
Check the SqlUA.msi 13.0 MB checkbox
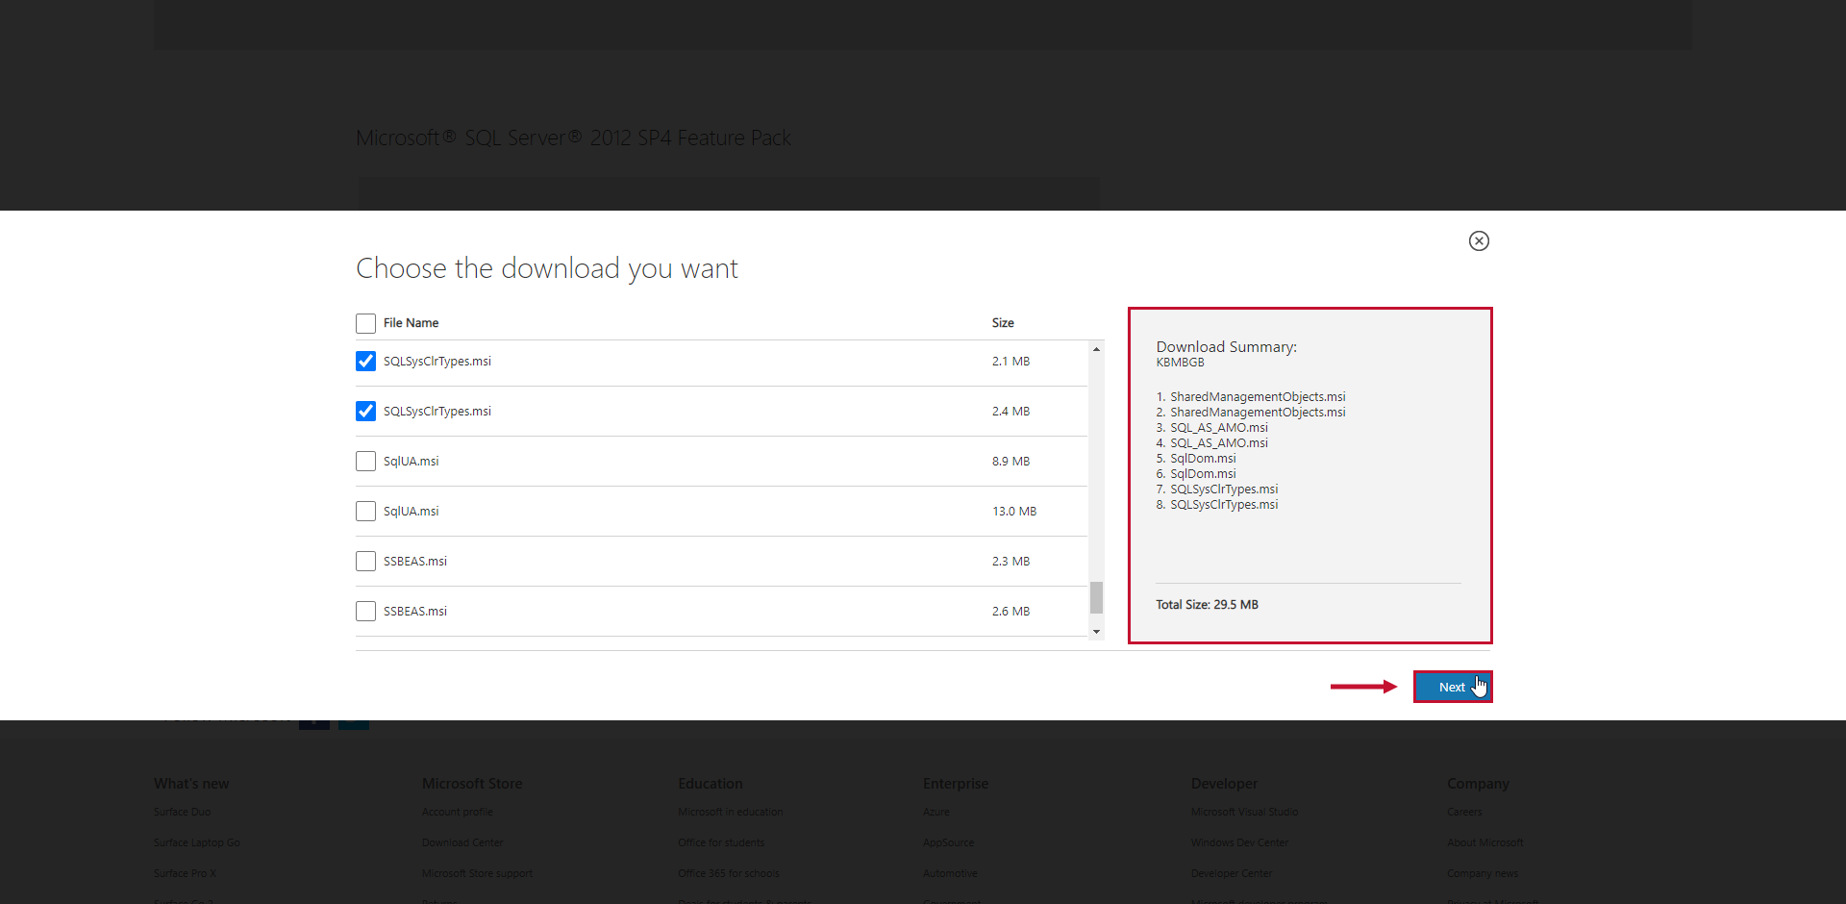coord(365,512)
